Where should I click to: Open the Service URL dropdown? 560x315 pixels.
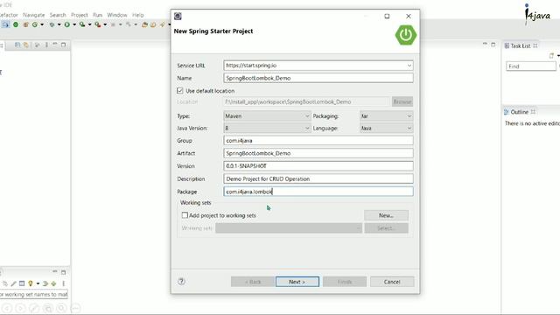pos(409,66)
